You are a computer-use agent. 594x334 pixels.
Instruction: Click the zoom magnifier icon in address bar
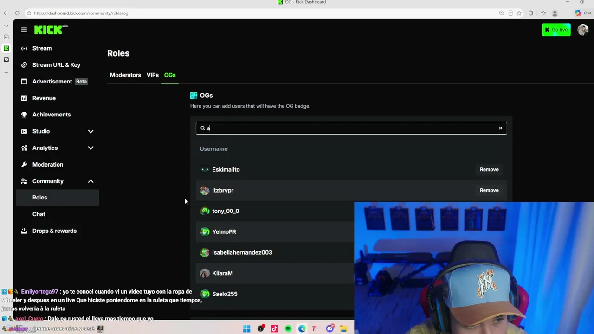pos(501,13)
